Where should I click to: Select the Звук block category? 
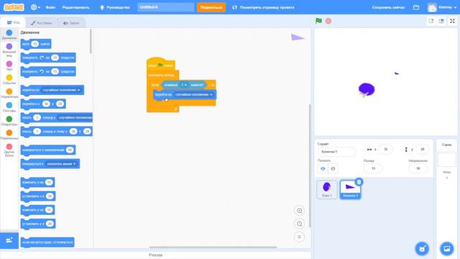click(x=9, y=65)
